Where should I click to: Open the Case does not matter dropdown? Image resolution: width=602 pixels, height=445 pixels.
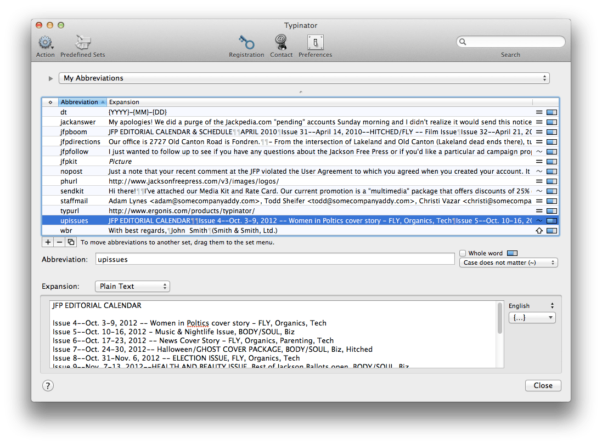tap(508, 263)
